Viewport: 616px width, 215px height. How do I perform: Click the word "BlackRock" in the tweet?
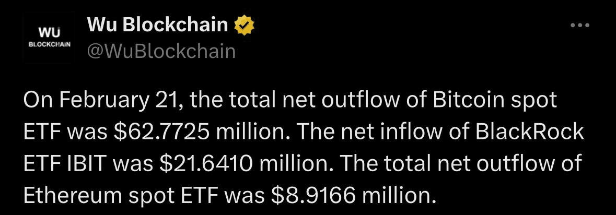(x=530, y=132)
